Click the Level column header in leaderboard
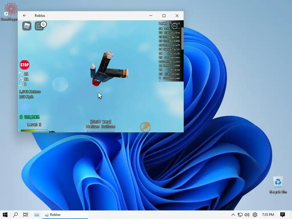The image size is (292, 219). 163,23
